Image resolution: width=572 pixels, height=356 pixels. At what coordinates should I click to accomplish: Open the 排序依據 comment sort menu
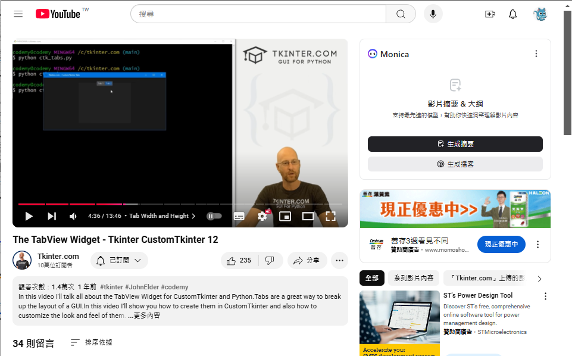tap(92, 342)
